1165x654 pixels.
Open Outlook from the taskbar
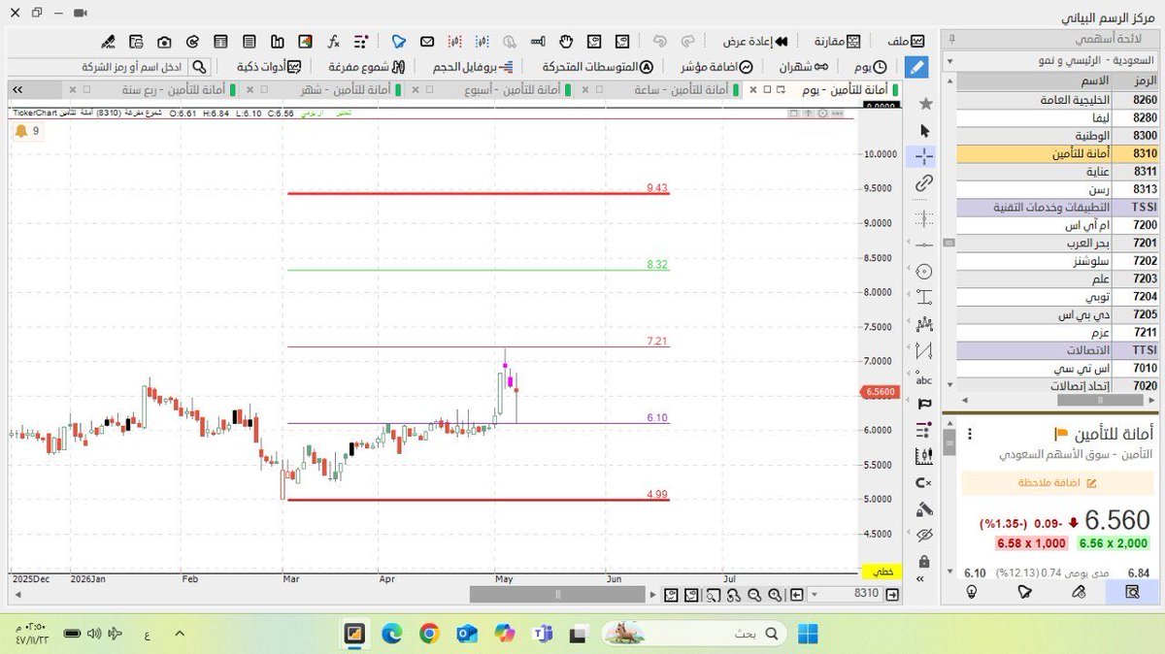tap(467, 634)
